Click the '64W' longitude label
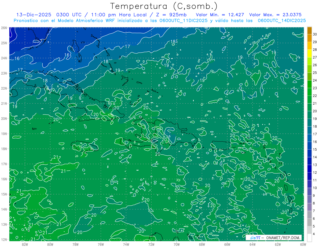 click(x=253, y=245)
